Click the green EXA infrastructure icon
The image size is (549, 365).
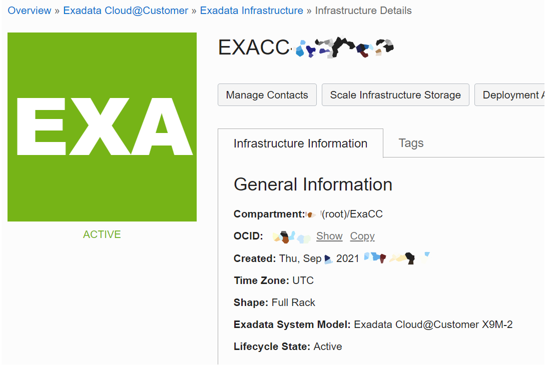(102, 126)
